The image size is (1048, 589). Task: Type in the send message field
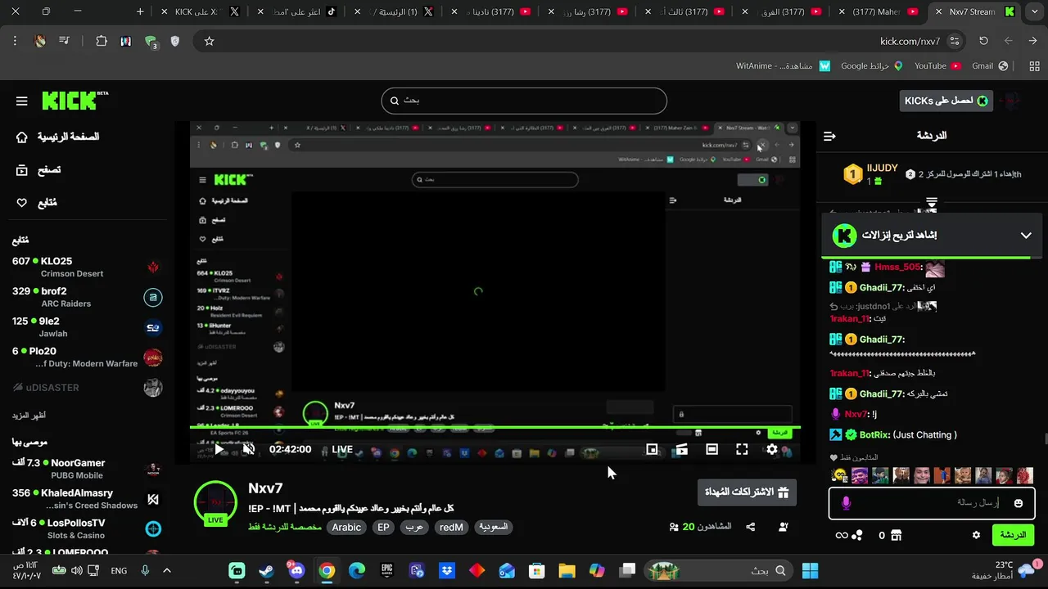point(931,503)
